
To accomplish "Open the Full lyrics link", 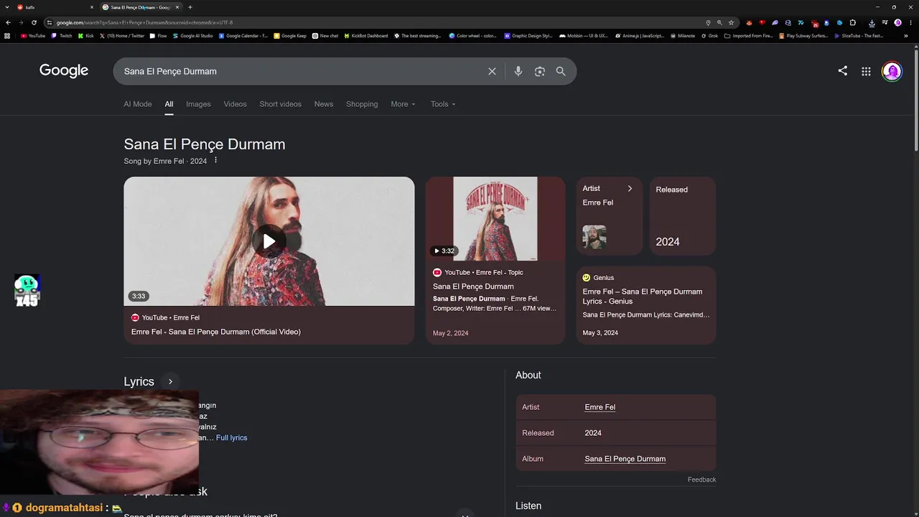I will 232,438.
